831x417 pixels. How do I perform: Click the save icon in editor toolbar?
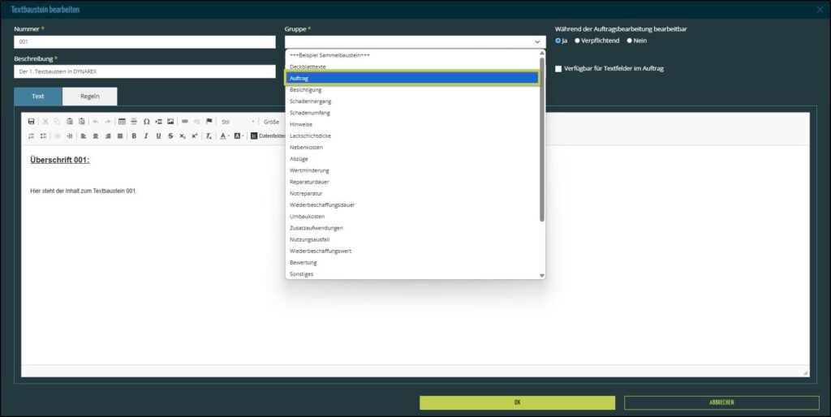click(32, 122)
